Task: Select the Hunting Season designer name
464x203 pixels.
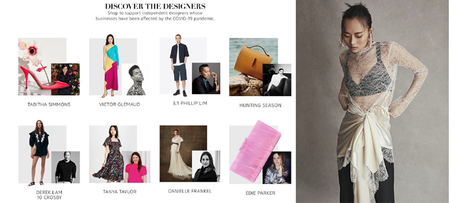Action: pyautogui.click(x=260, y=105)
